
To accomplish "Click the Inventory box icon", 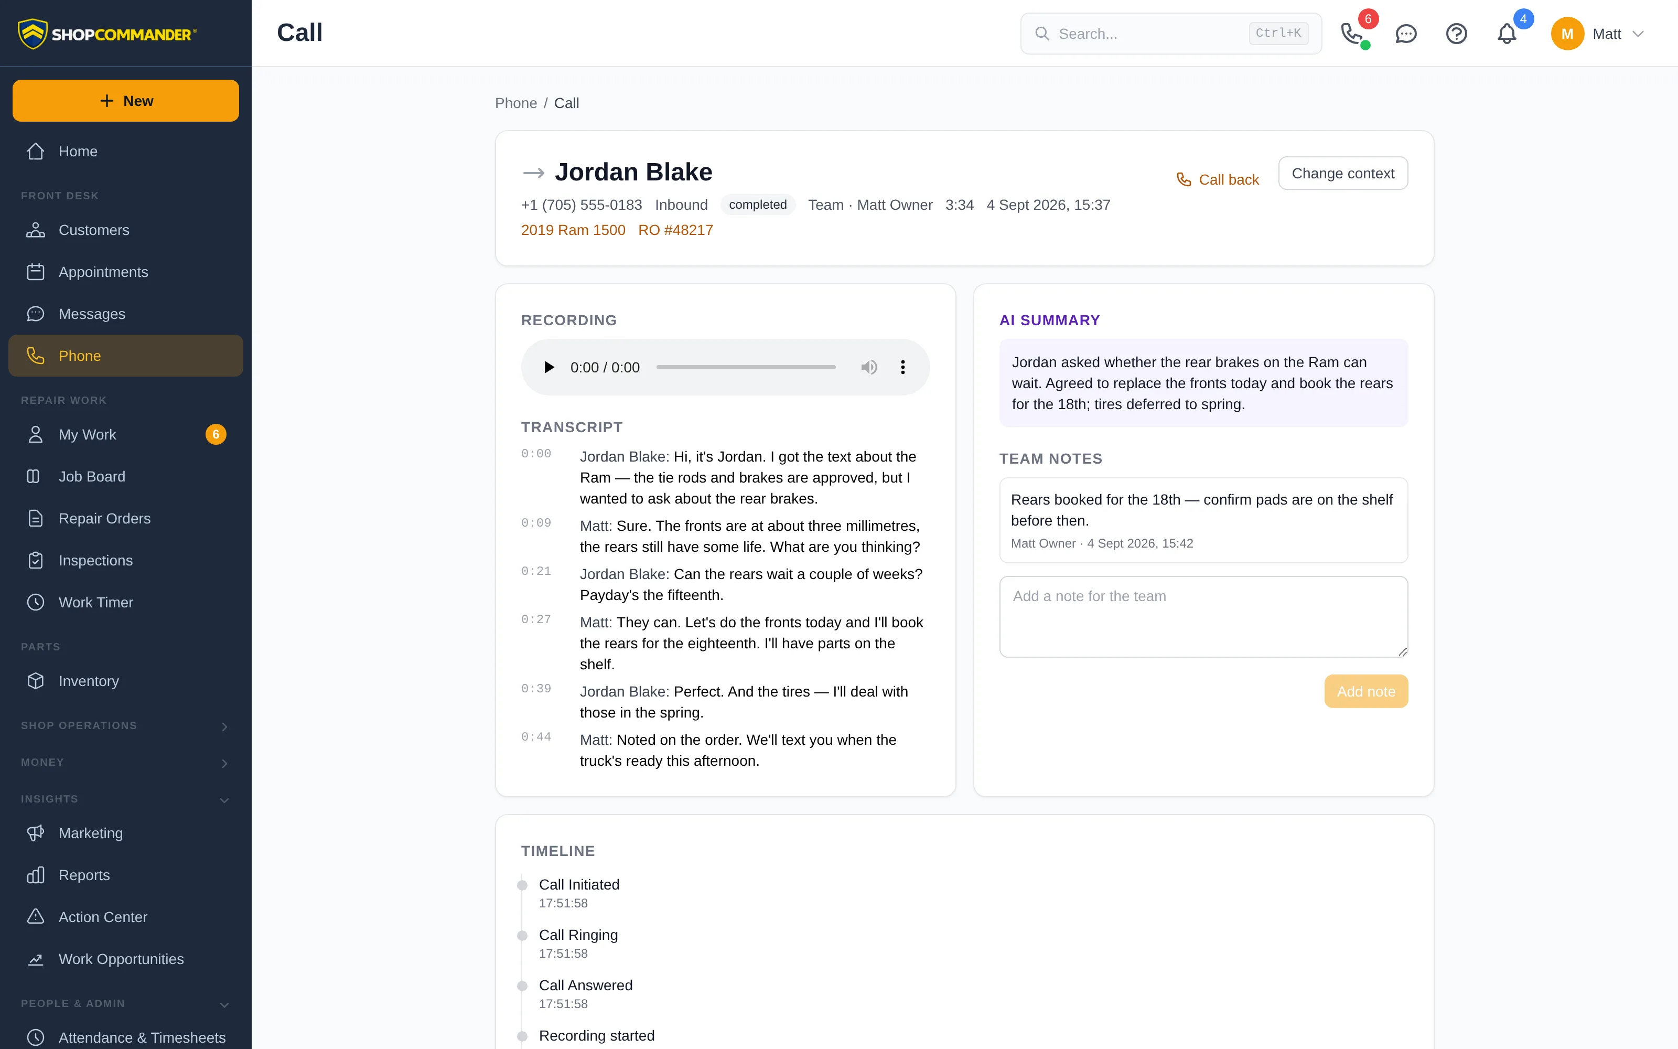I will pyautogui.click(x=35, y=681).
